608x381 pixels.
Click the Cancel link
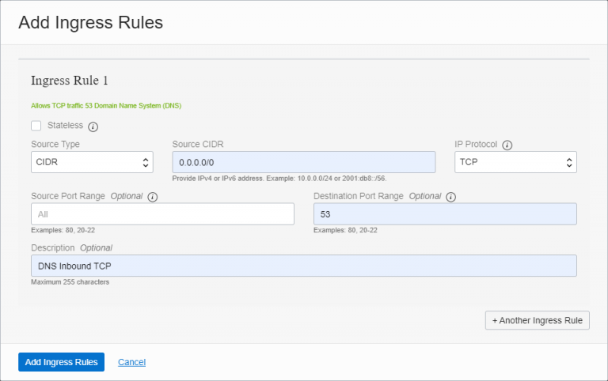pyautogui.click(x=131, y=362)
